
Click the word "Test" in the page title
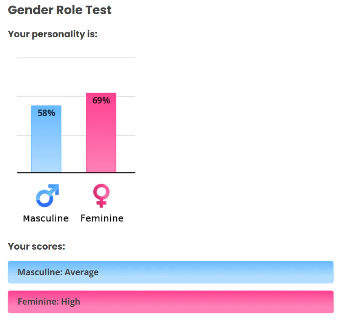(x=98, y=10)
